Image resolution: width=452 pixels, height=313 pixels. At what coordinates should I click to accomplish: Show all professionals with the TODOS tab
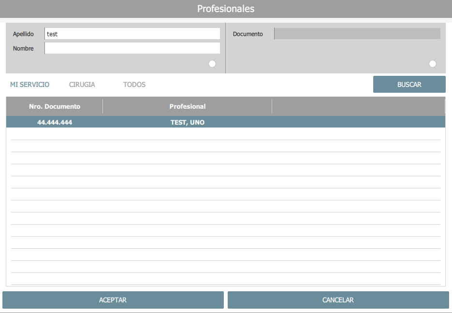click(134, 85)
